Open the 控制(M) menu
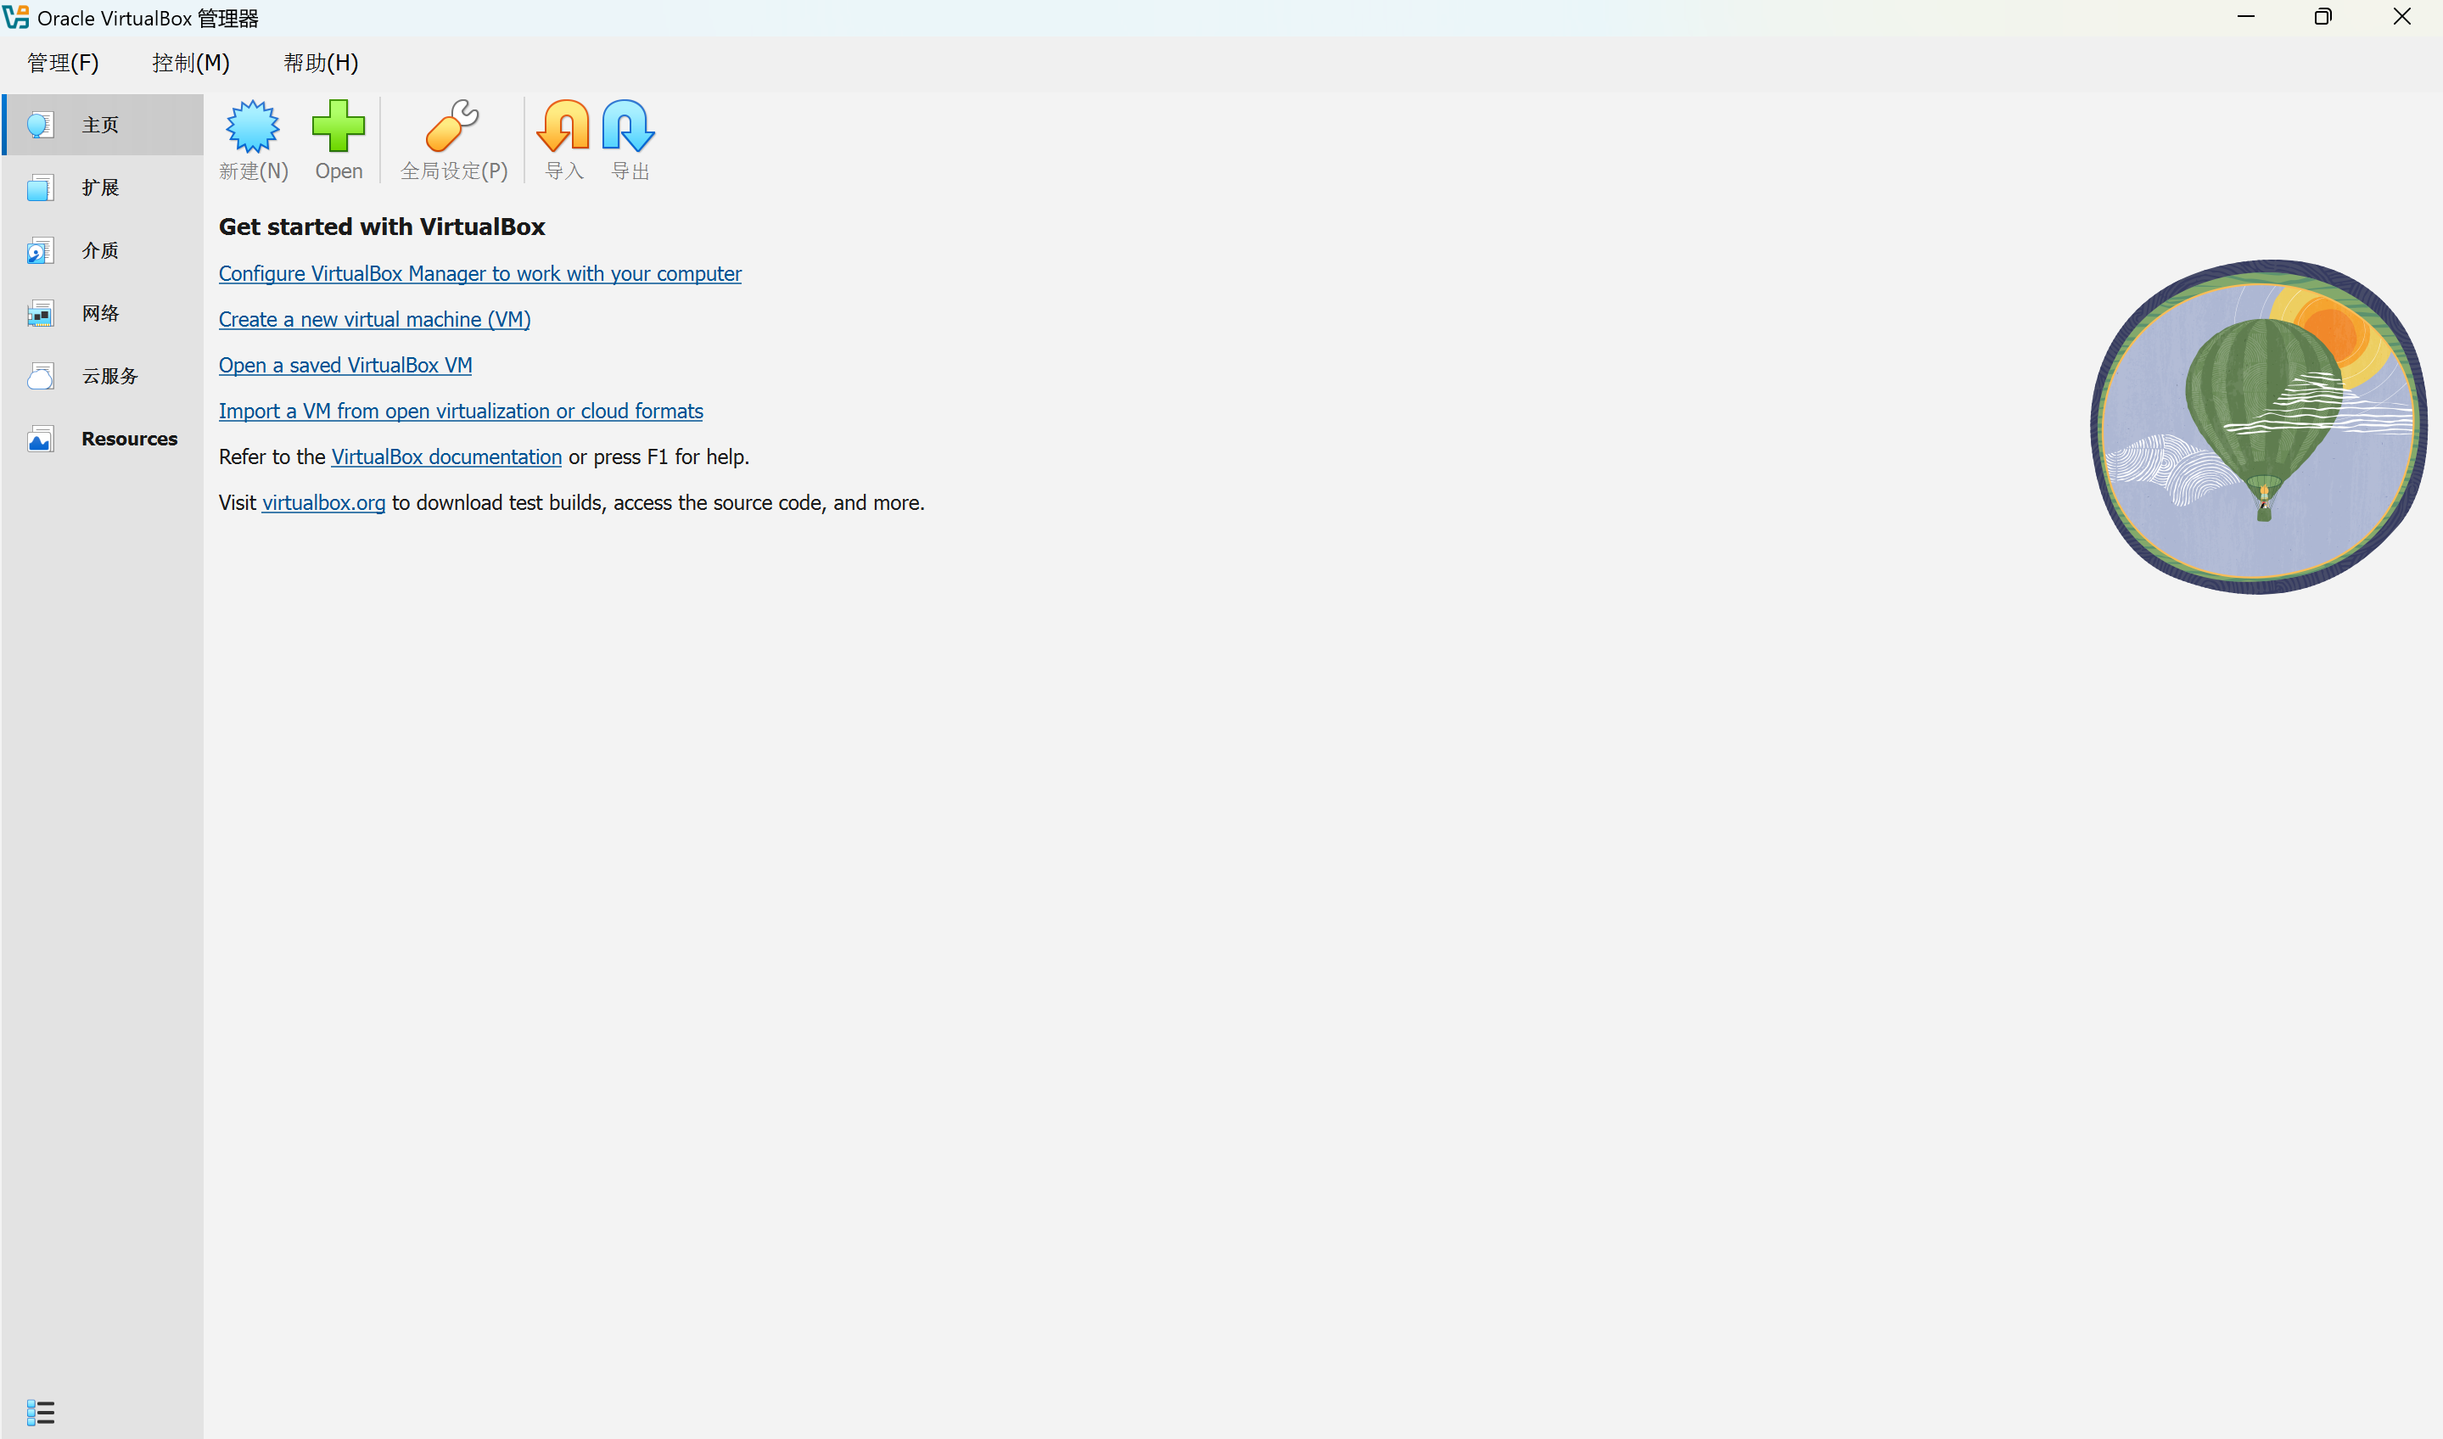The height and width of the screenshot is (1439, 2443). pos(191,63)
